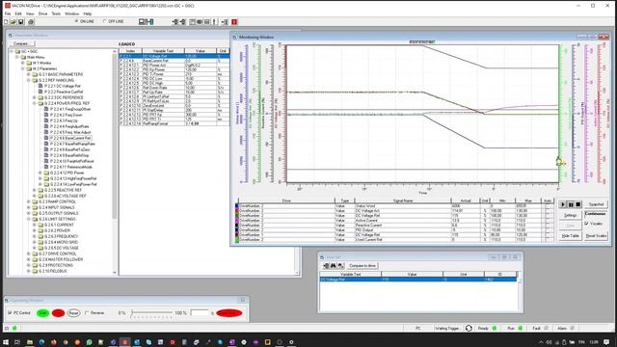Open the Window menu
Image resolution: width=617 pixels, height=347 pixels.
click(71, 13)
